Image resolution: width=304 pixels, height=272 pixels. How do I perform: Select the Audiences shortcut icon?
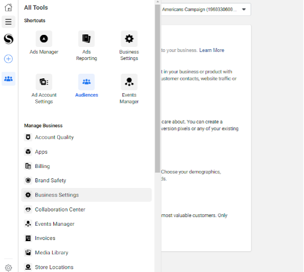pos(86,82)
